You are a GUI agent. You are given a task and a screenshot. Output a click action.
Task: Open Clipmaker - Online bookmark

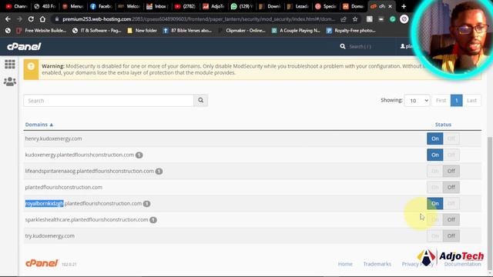pos(242,31)
